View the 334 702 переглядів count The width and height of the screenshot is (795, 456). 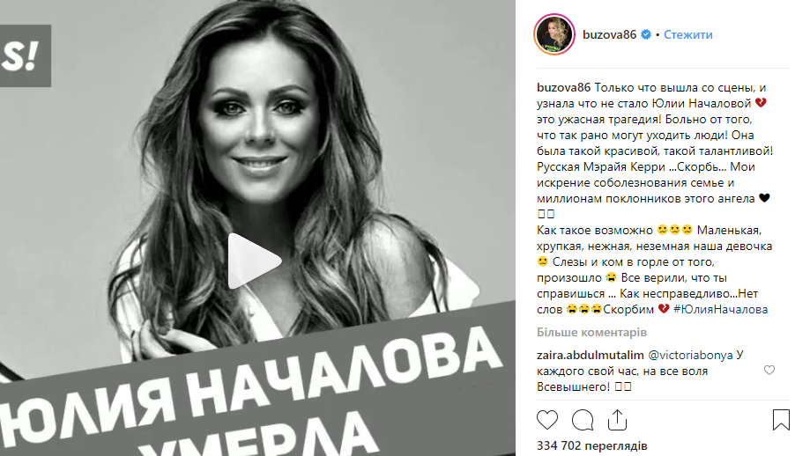tap(591, 445)
